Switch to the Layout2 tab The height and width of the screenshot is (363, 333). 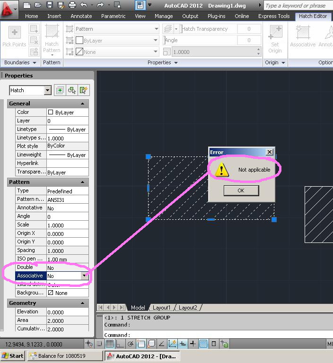pos(188,308)
